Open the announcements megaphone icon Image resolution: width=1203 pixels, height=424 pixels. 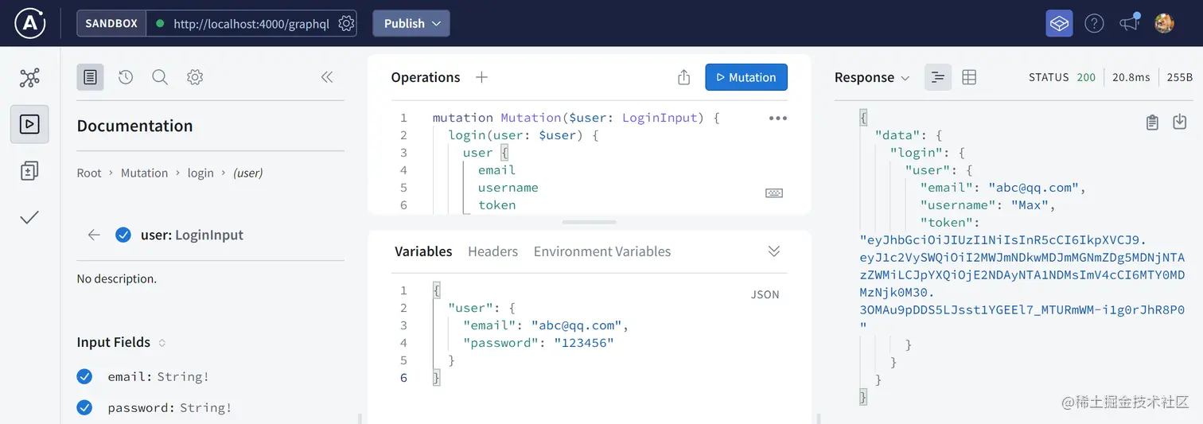(x=1130, y=23)
